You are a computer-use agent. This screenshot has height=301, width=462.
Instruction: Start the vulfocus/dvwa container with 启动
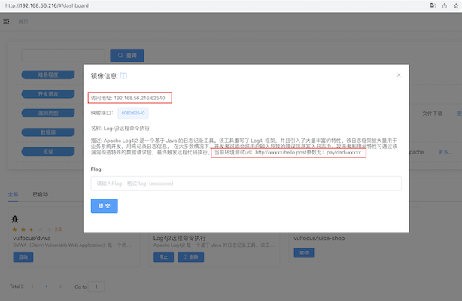[x=23, y=256]
